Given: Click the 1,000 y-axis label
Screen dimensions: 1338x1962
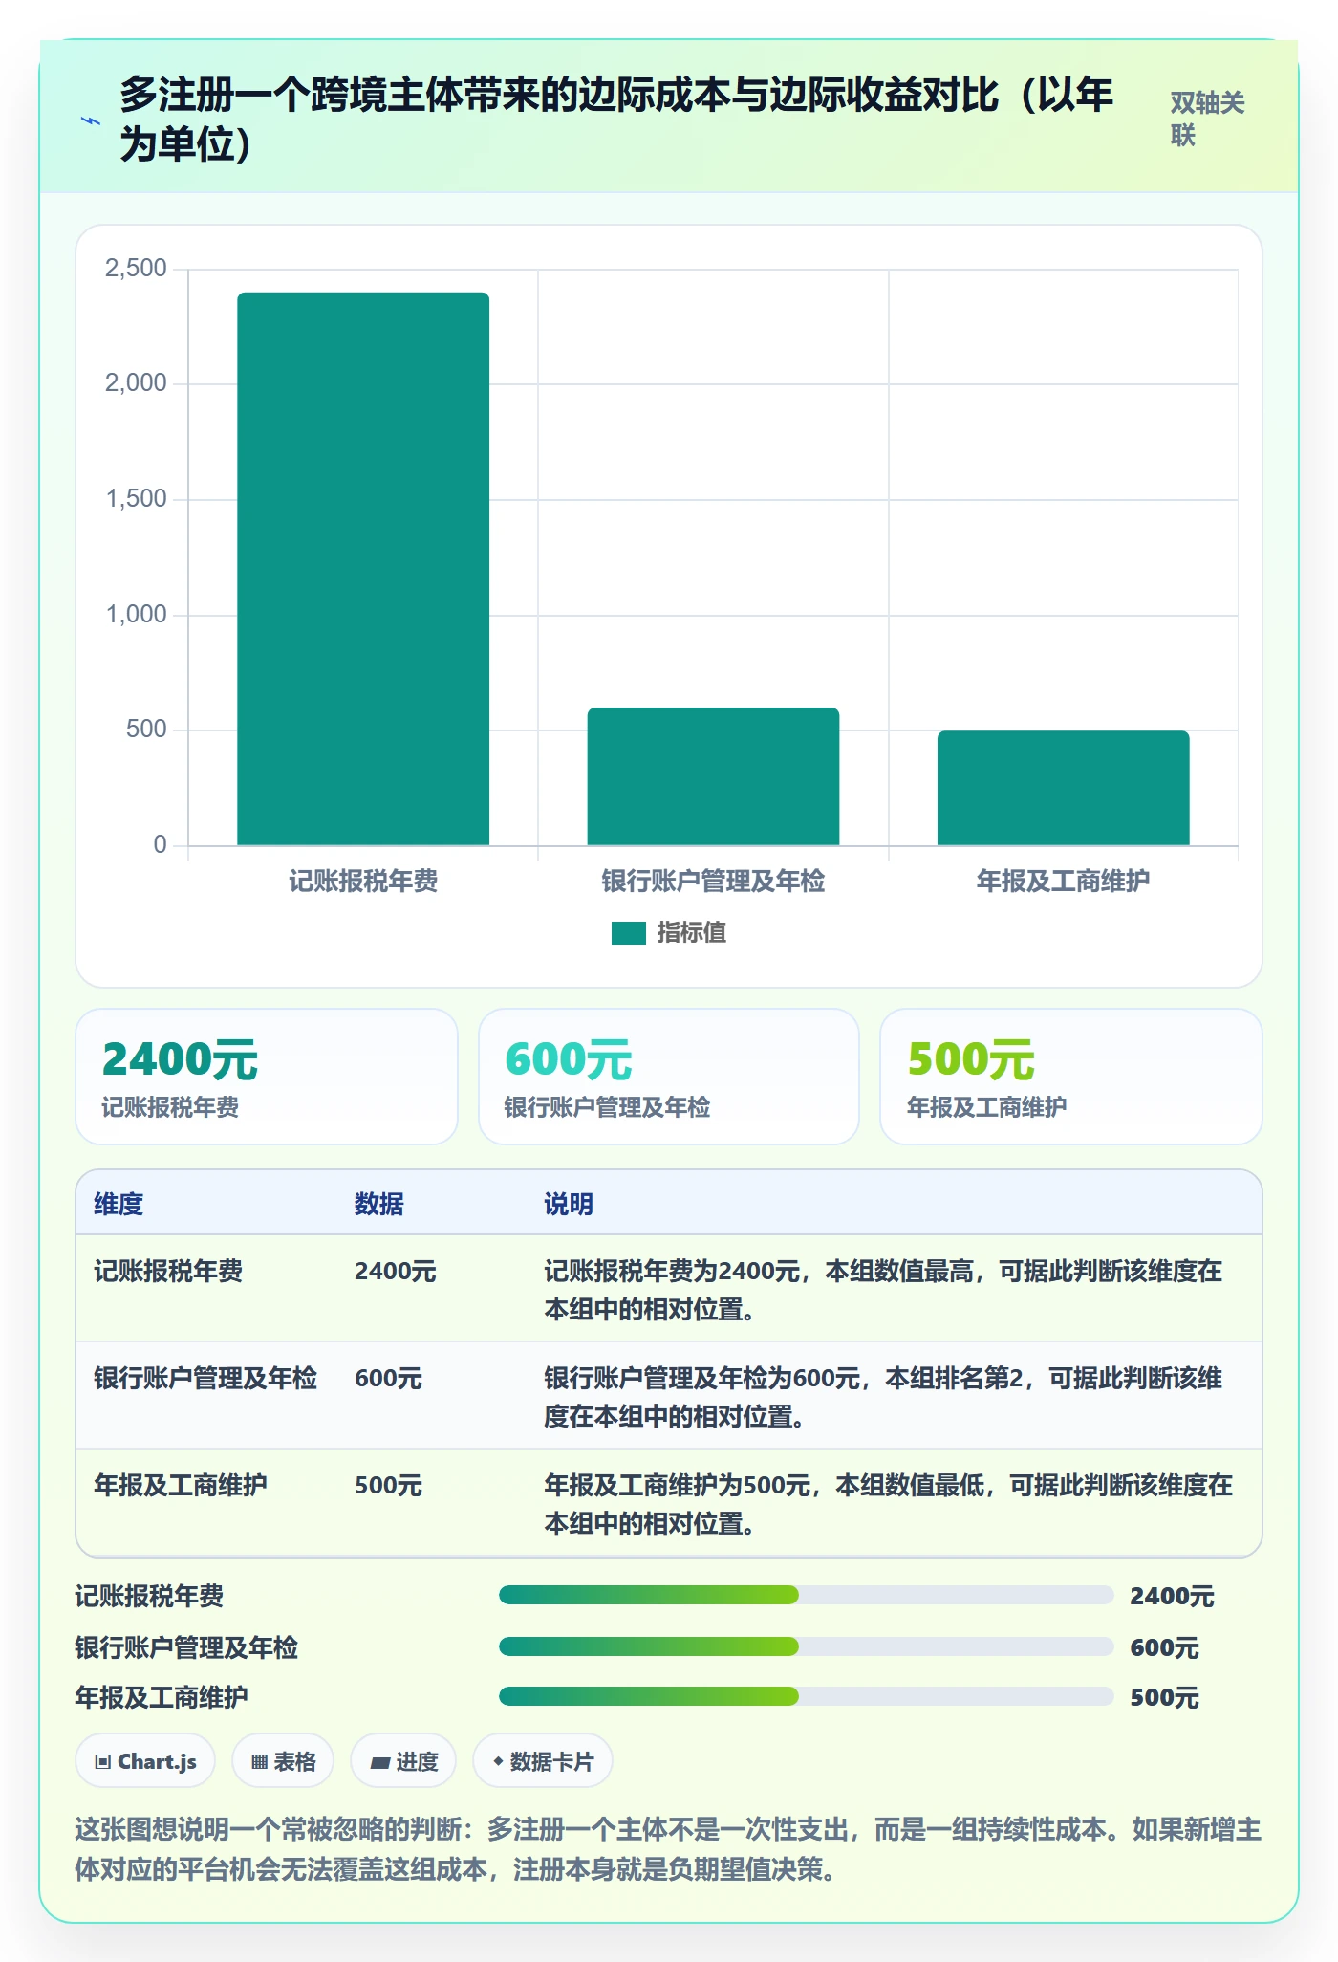Looking at the screenshot, I should point(136,614).
